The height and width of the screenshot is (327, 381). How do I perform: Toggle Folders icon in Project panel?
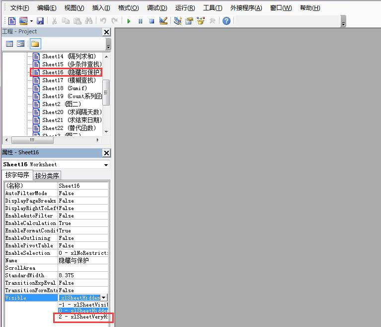point(35,44)
